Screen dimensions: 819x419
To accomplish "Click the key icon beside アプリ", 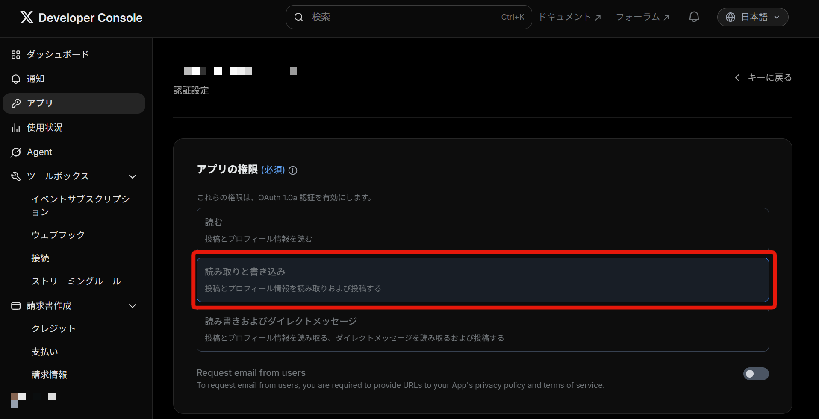I will [16, 103].
